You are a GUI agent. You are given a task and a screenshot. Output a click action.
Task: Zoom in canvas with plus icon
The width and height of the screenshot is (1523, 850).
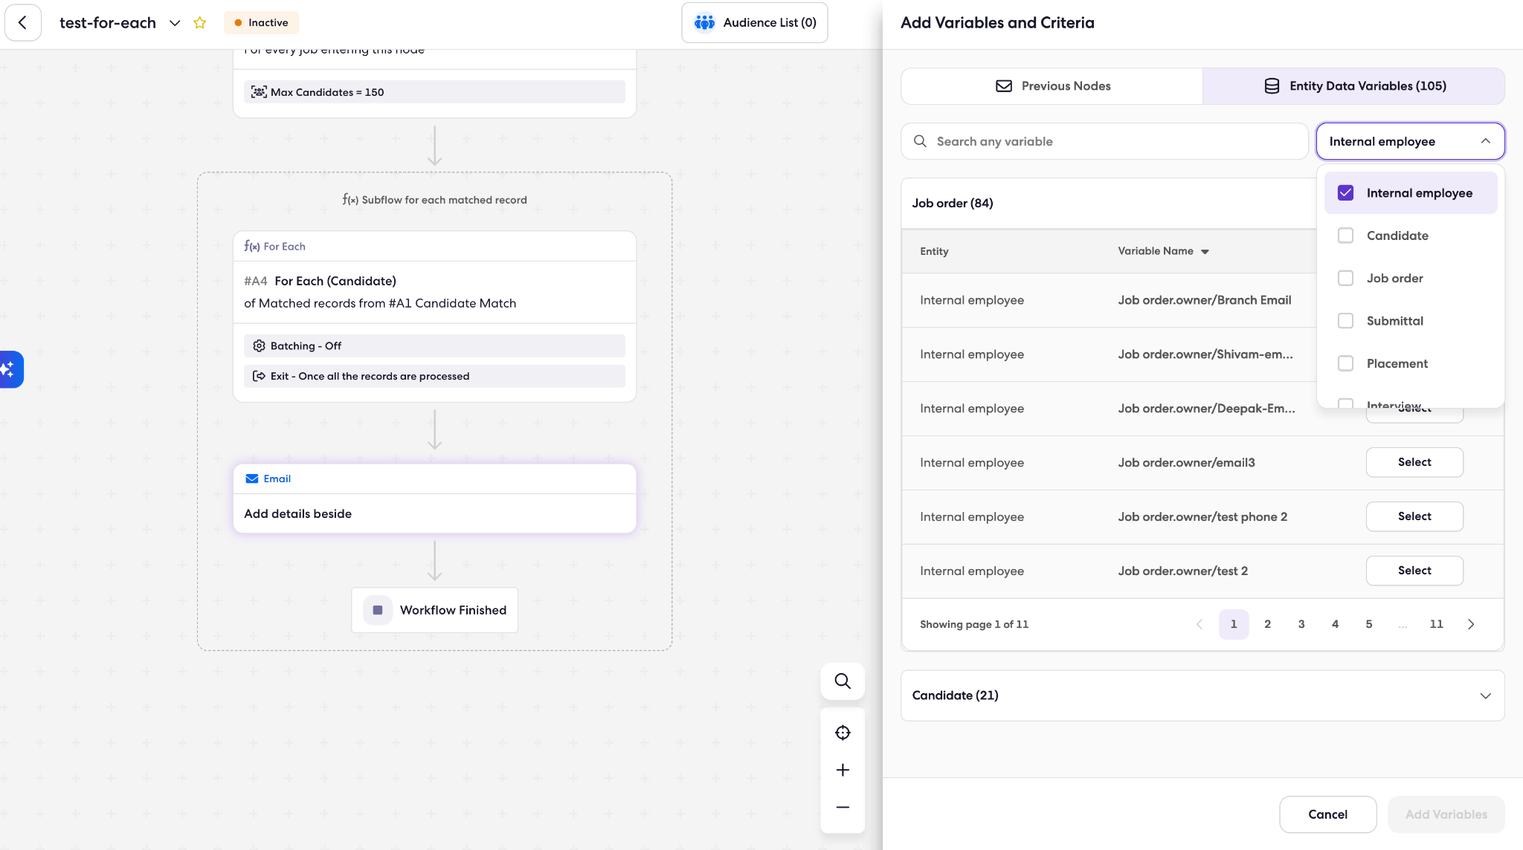(x=843, y=770)
